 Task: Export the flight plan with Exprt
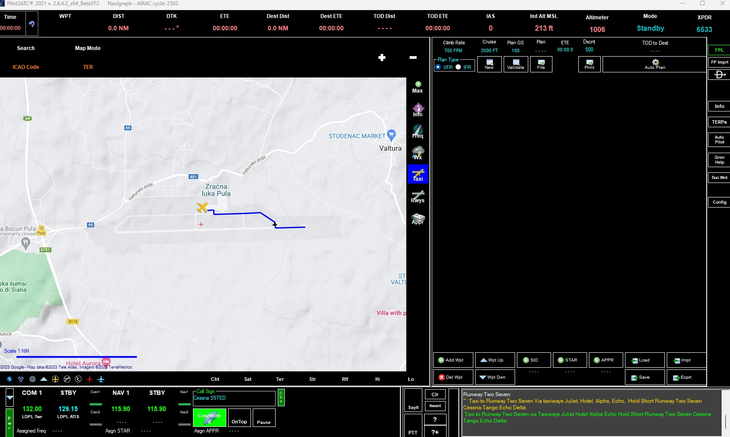coord(686,377)
